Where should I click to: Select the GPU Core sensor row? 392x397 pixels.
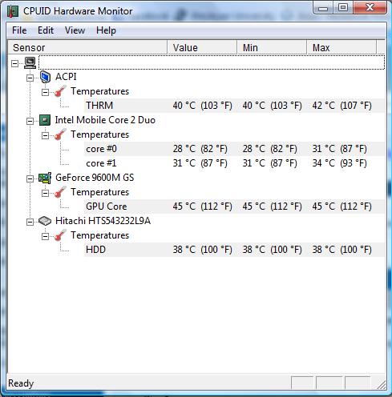tap(234, 207)
